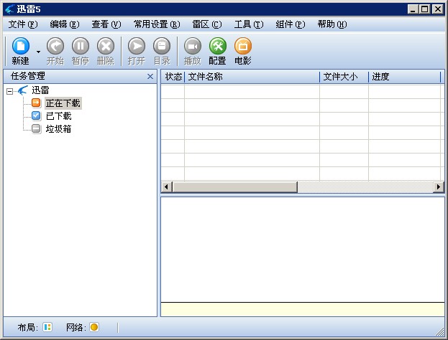Click the 网络 network status icon
The image size is (448, 340).
(x=94, y=327)
